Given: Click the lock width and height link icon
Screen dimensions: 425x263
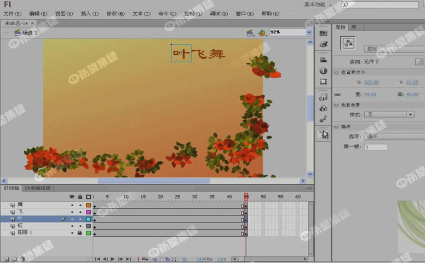Looking at the screenshot, I should tap(337, 95).
